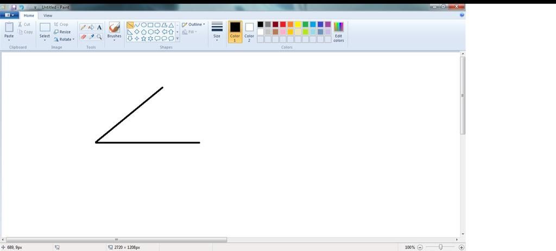Choose the Line shape

(130, 25)
